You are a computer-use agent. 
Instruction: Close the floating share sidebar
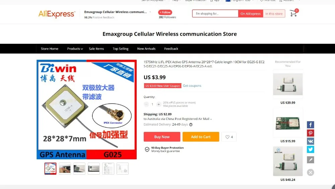coord(311,172)
